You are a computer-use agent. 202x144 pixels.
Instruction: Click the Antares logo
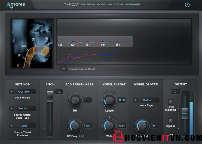tap(15, 5)
